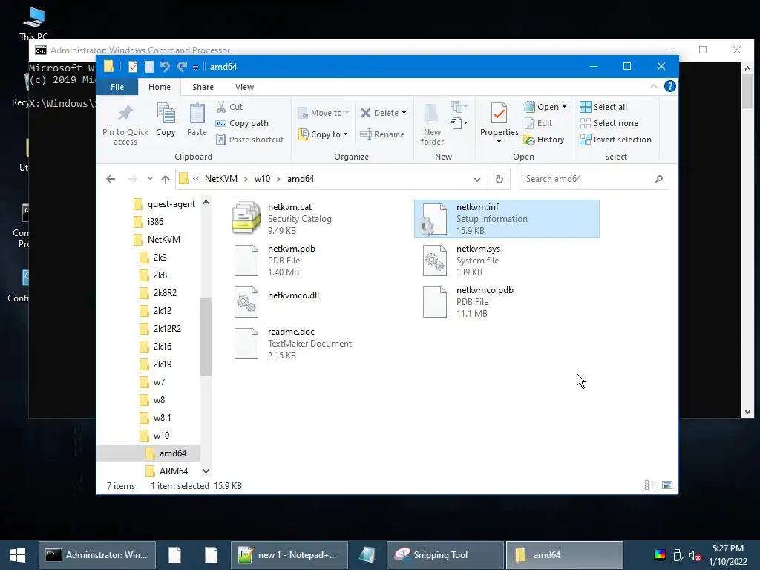Image resolution: width=760 pixels, height=570 pixels.
Task: Click the navigation pane scrollbar thumb
Action: (206, 336)
